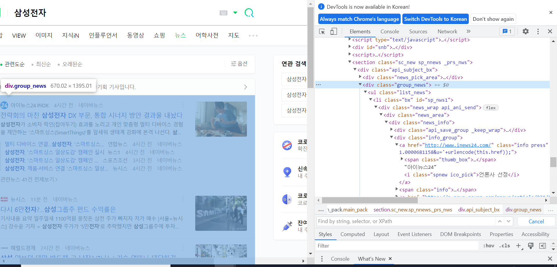Expand the div api_save_group _keep_wrap node
The width and height of the screenshot is (557, 267).
coord(392,129)
